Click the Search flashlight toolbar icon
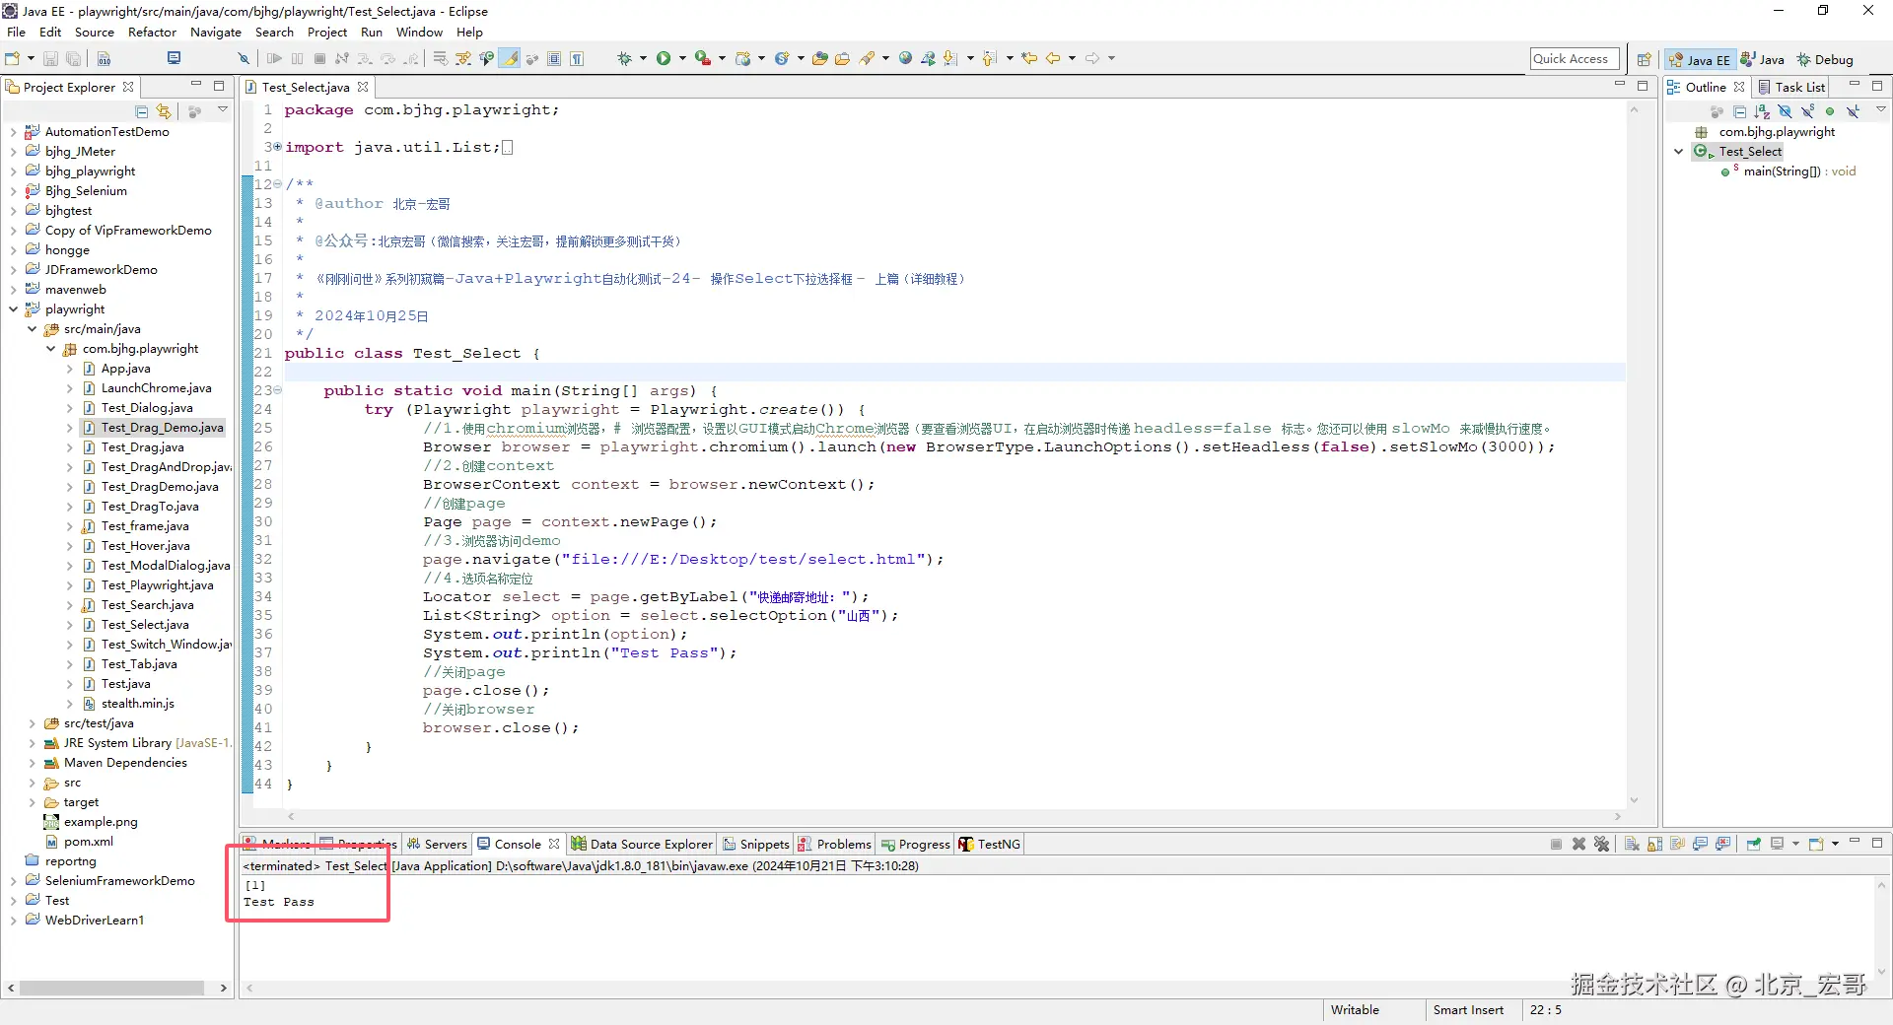 coord(867,58)
